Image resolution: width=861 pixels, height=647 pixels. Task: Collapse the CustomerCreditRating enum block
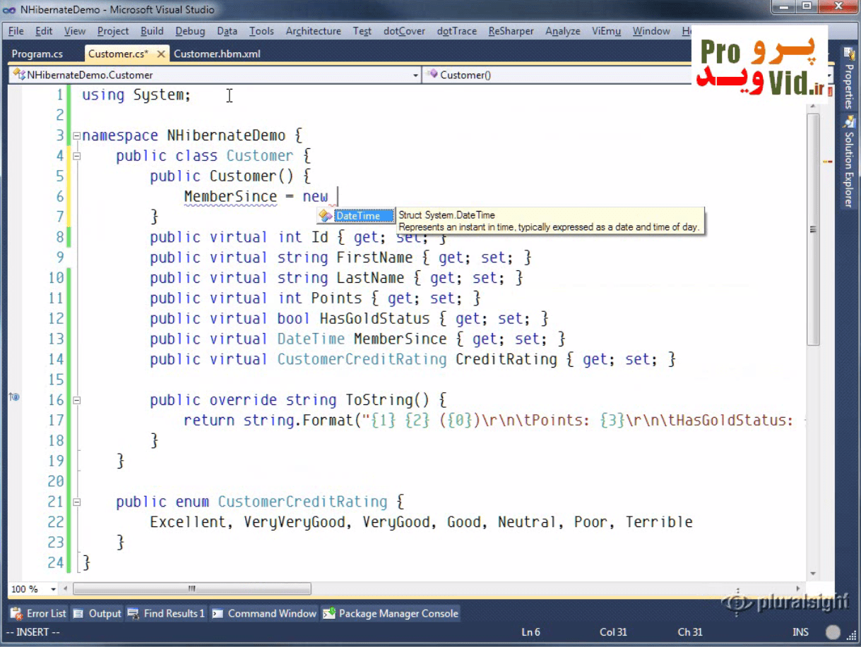[x=76, y=502]
